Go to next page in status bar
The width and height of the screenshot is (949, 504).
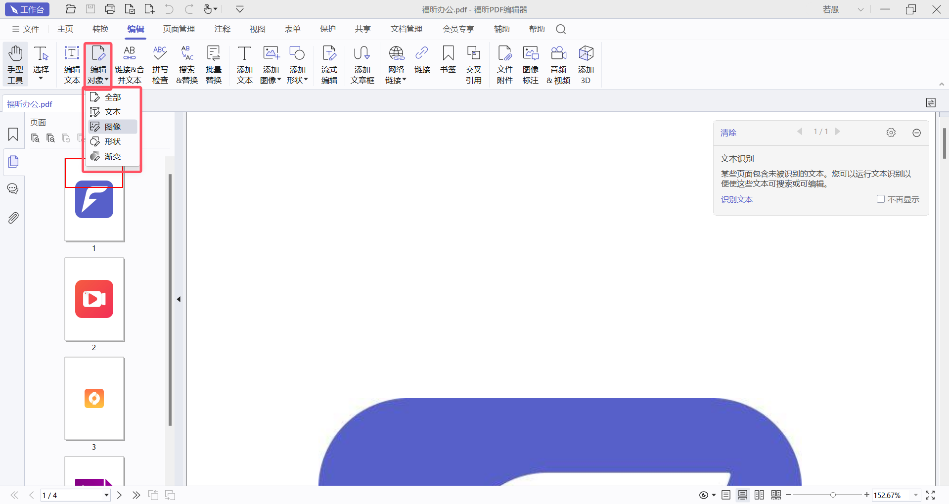119,495
